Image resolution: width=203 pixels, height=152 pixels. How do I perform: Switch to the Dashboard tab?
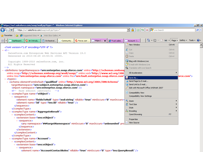click(16, 41)
